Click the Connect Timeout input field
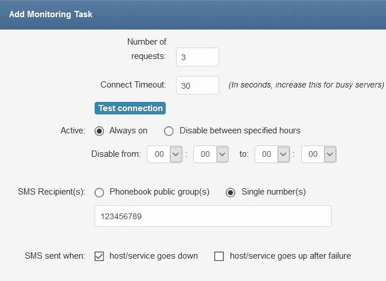The height and width of the screenshot is (281, 386). 197,85
